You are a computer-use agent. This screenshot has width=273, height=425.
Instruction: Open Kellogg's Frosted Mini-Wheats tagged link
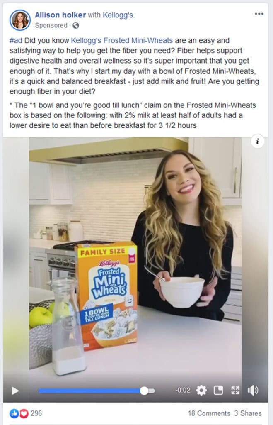(122, 40)
